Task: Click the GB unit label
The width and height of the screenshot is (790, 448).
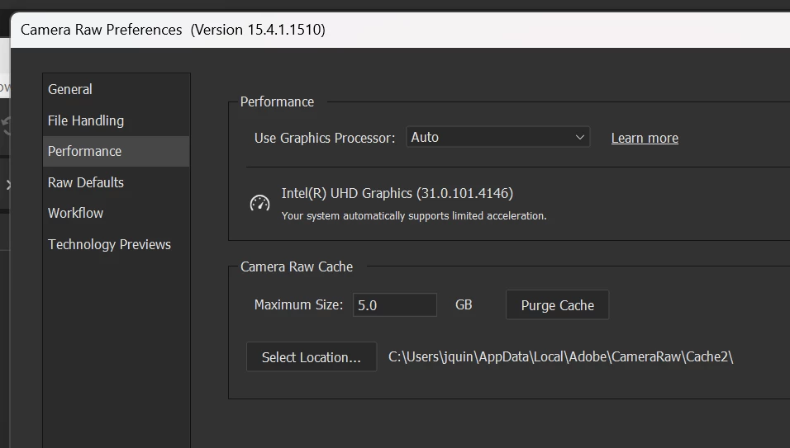Action: click(x=464, y=304)
